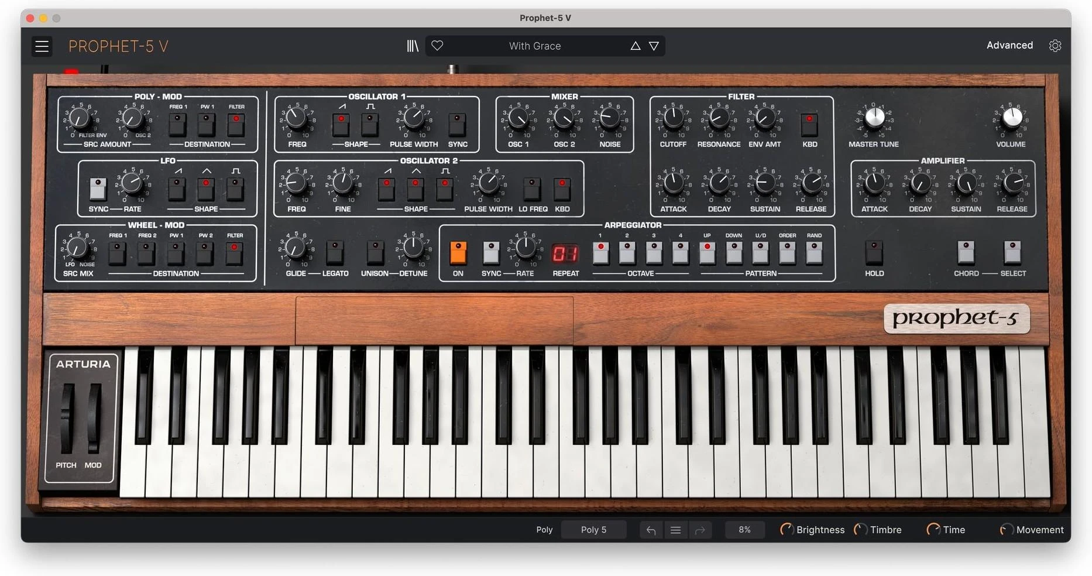Click the mod wheel
Image resolution: width=1092 pixels, height=576 pixels.
[94, 419]
